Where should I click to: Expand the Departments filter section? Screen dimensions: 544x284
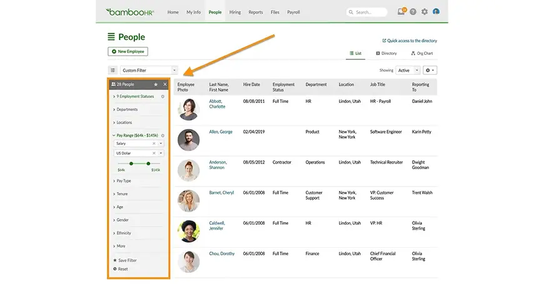point(127,109)
